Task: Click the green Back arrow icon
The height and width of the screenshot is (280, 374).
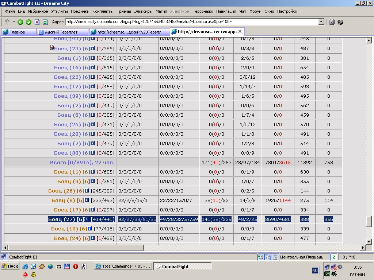Action: pos(20,22)
